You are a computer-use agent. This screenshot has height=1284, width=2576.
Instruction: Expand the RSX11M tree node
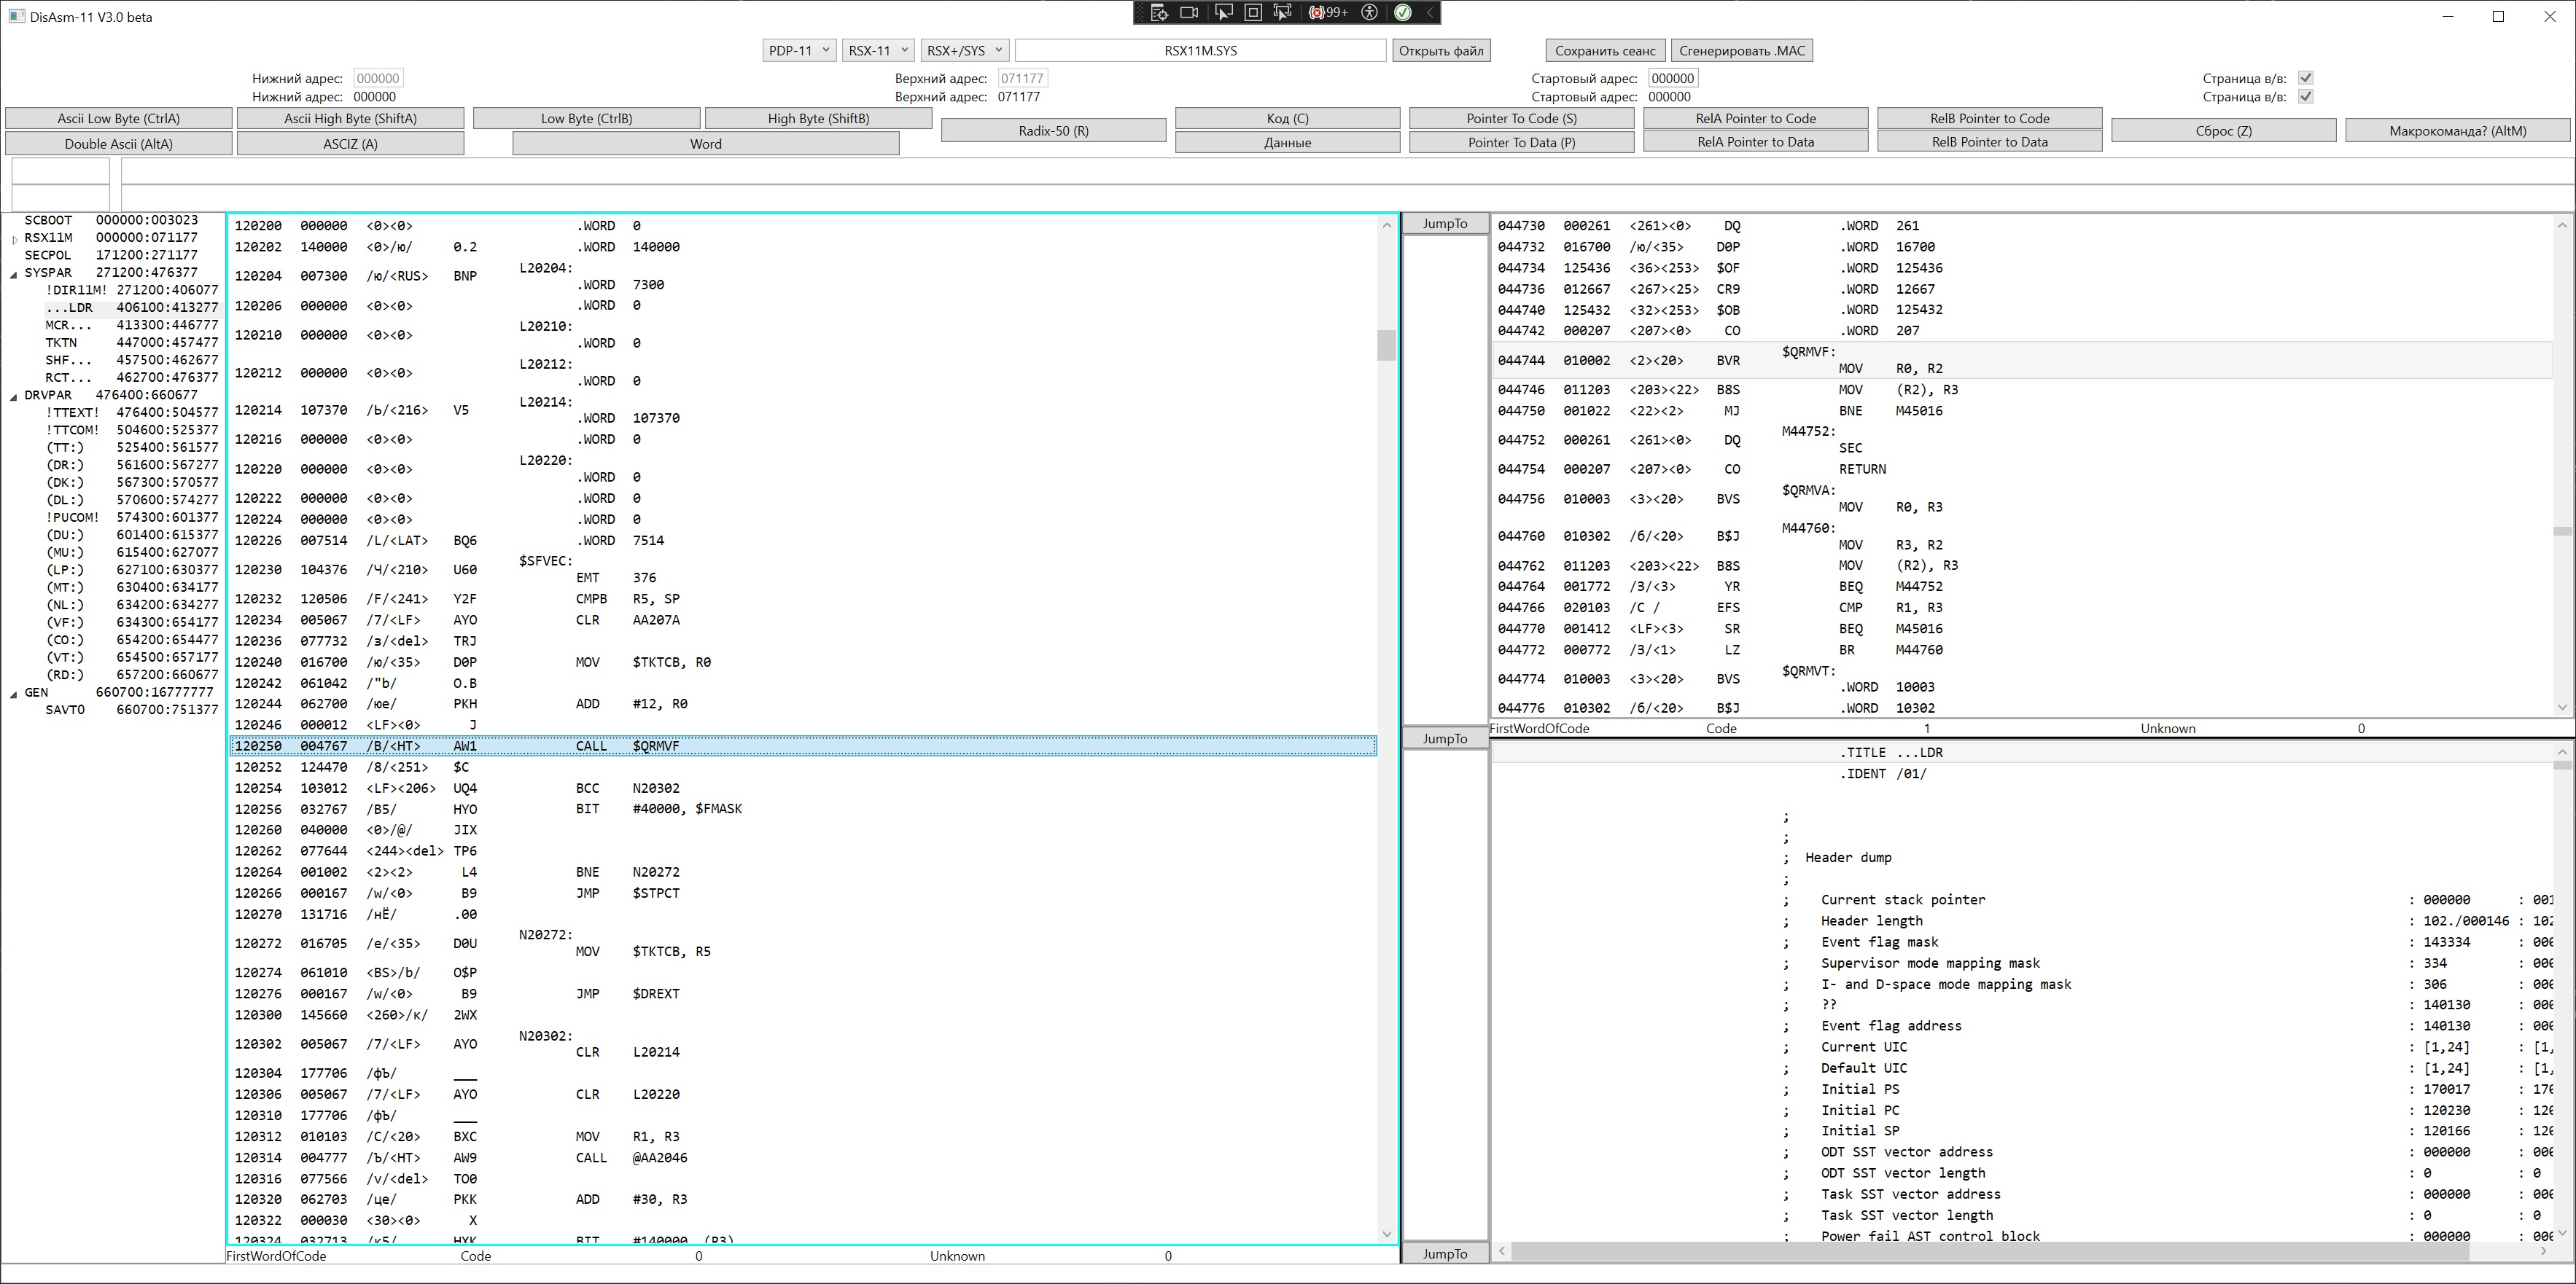(x=14, y=239)
